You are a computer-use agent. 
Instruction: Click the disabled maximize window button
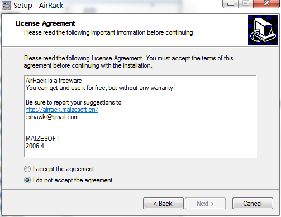(246, 4)
